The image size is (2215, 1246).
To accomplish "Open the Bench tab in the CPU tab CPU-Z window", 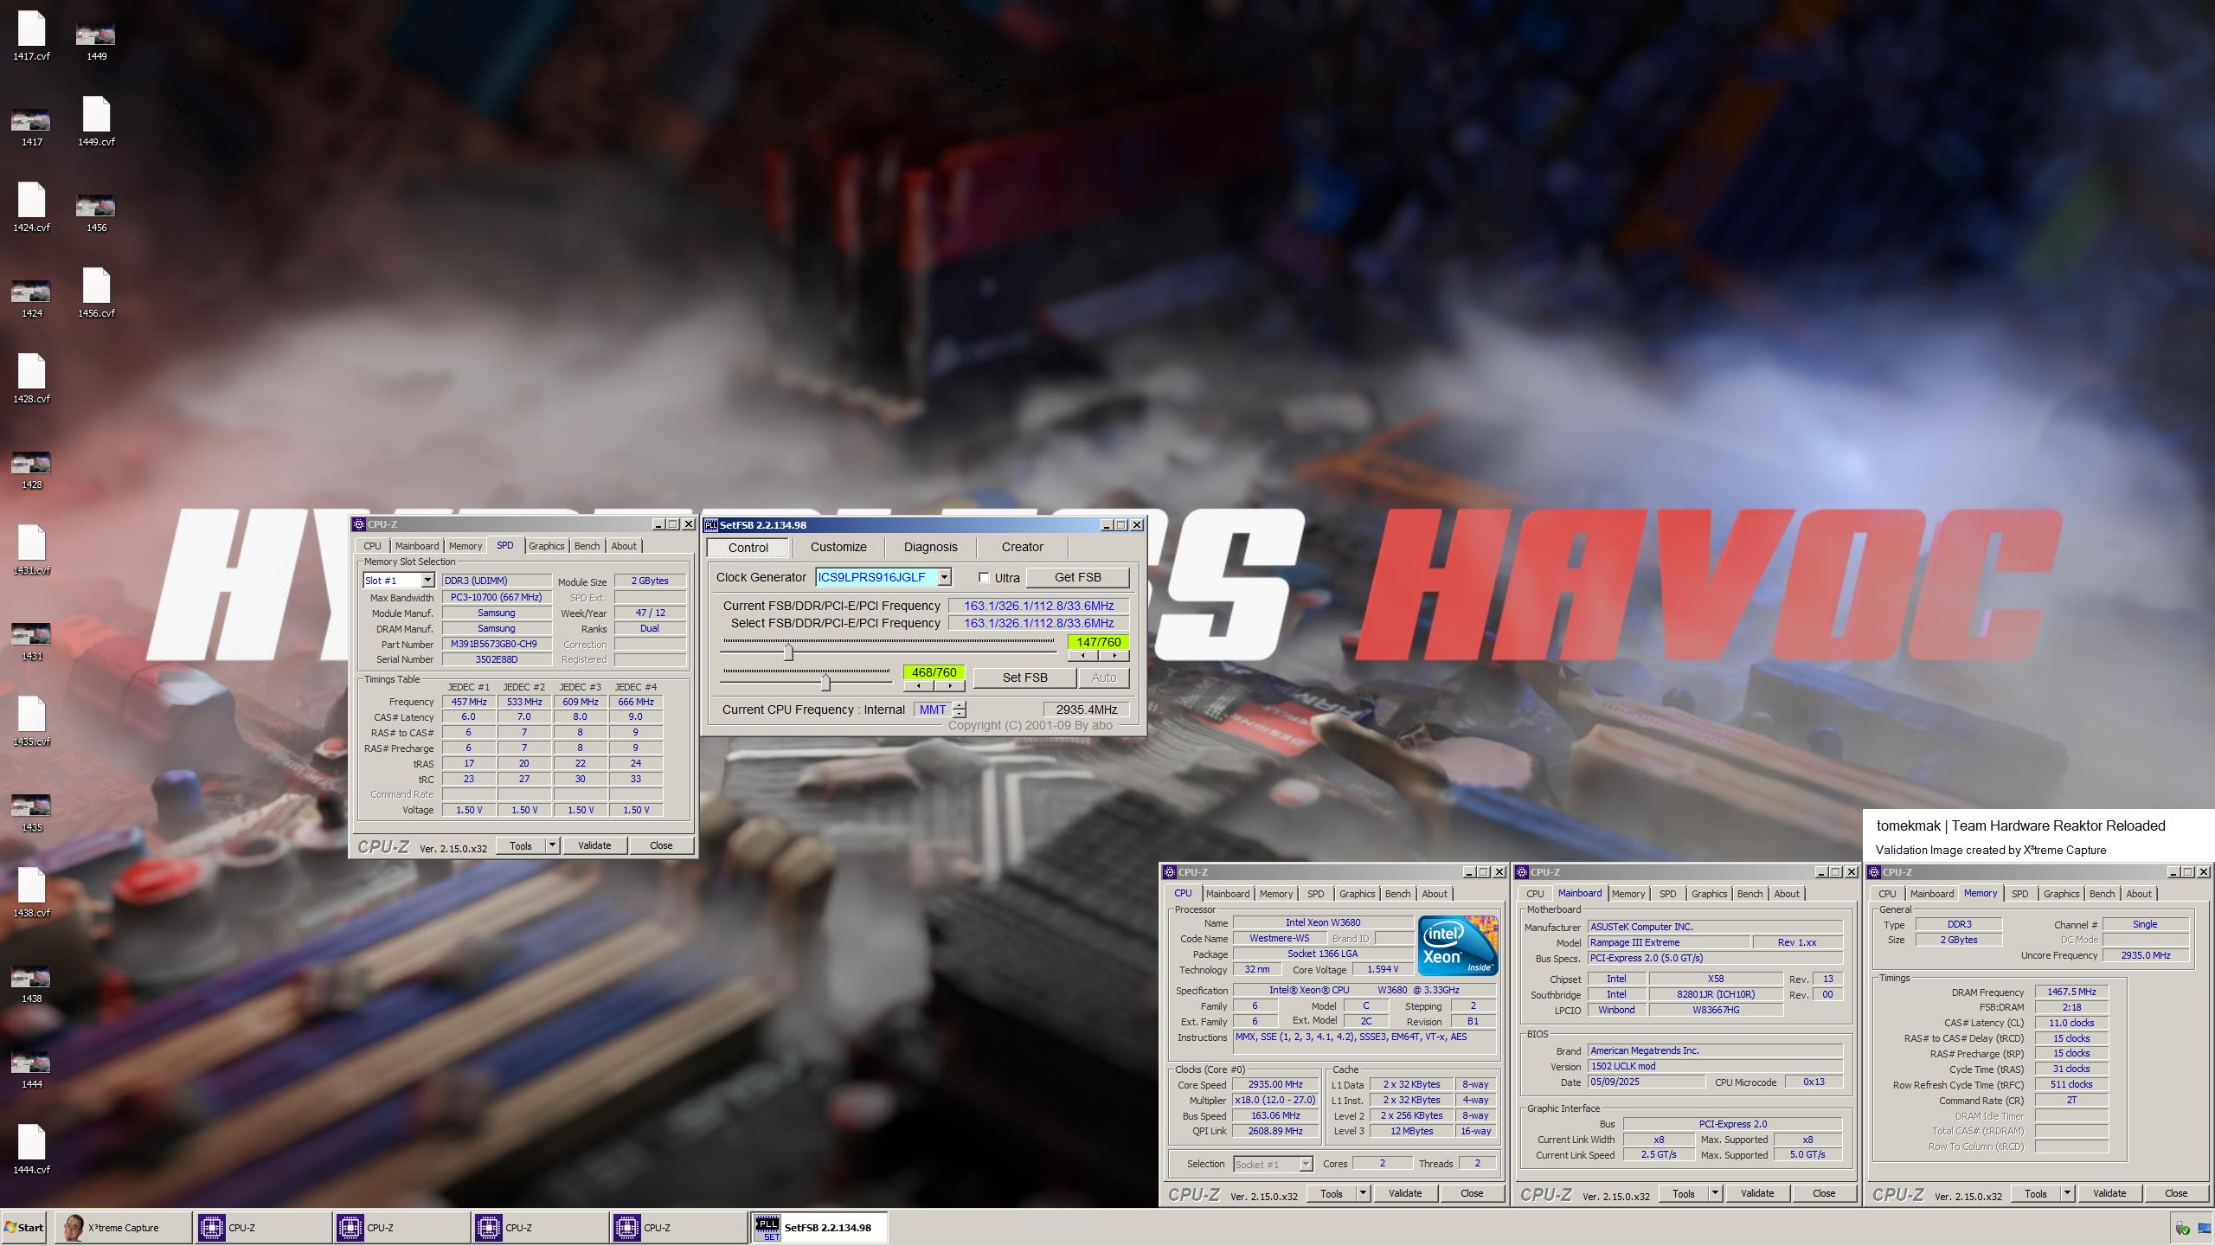I will coord(1397,894).
